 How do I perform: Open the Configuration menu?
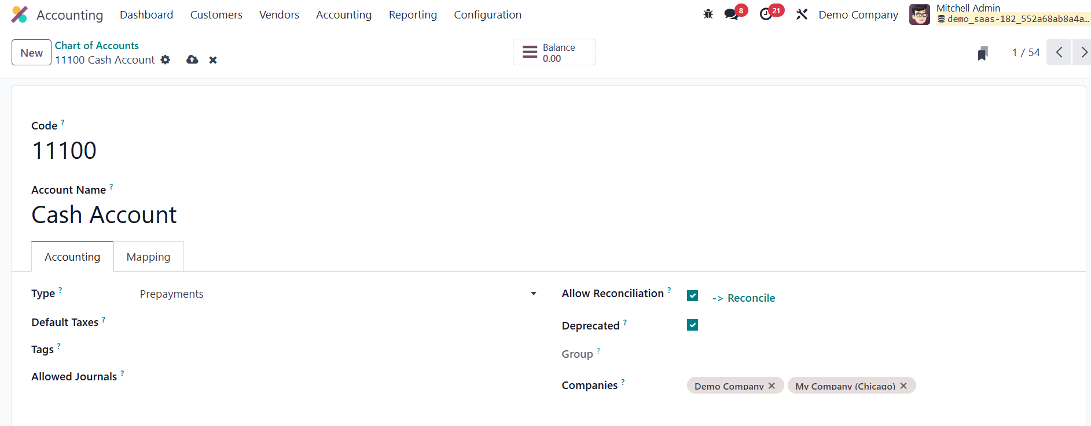(x=487, y=15)
